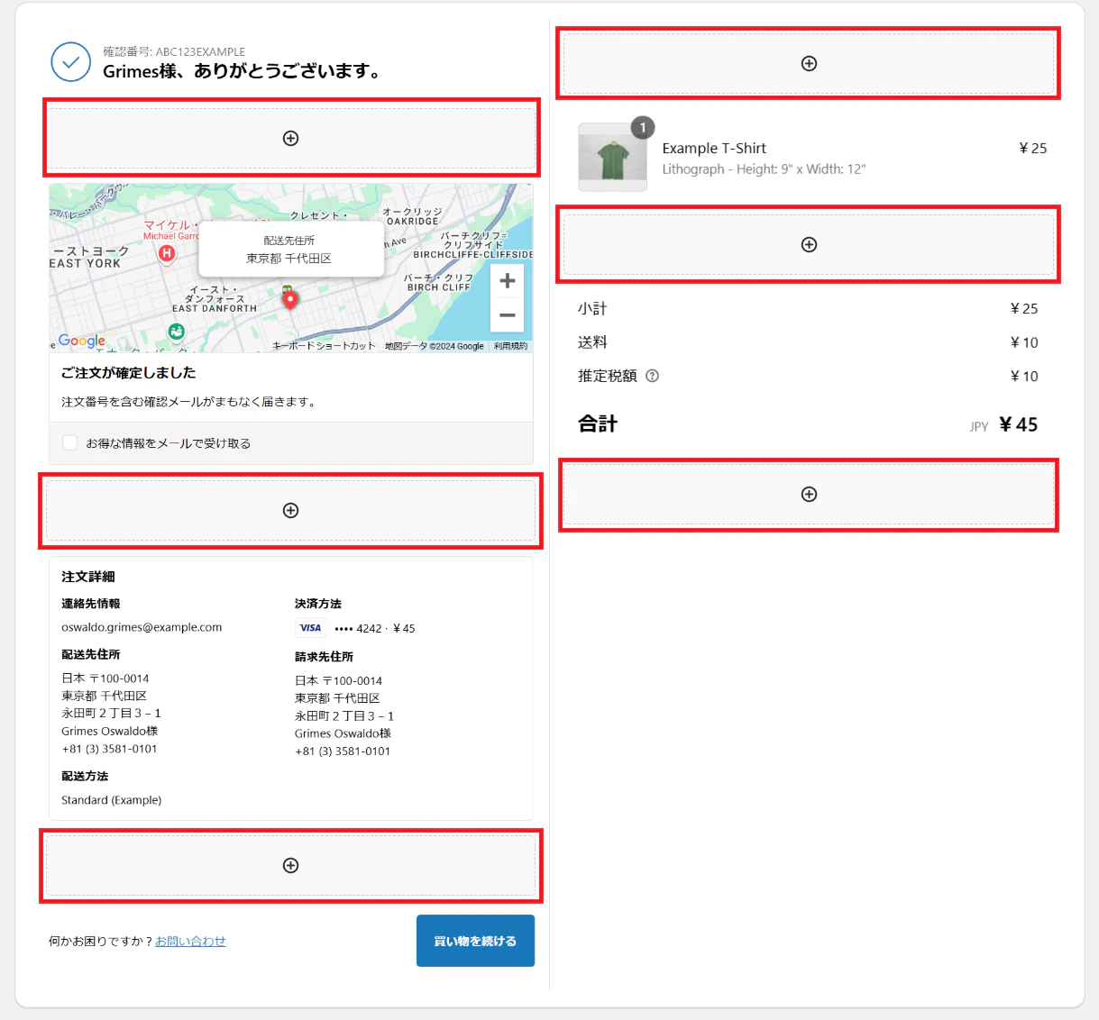This screenshot has width=1099, height=1020.
Task: Click the 合計 amount ¥45
Action: 1019,424
